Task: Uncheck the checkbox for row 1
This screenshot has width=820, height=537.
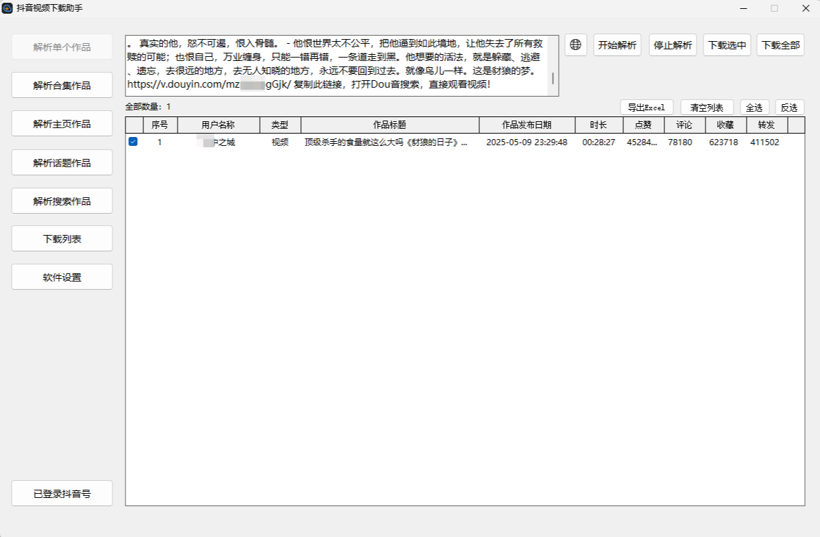Action: point(134,142)
